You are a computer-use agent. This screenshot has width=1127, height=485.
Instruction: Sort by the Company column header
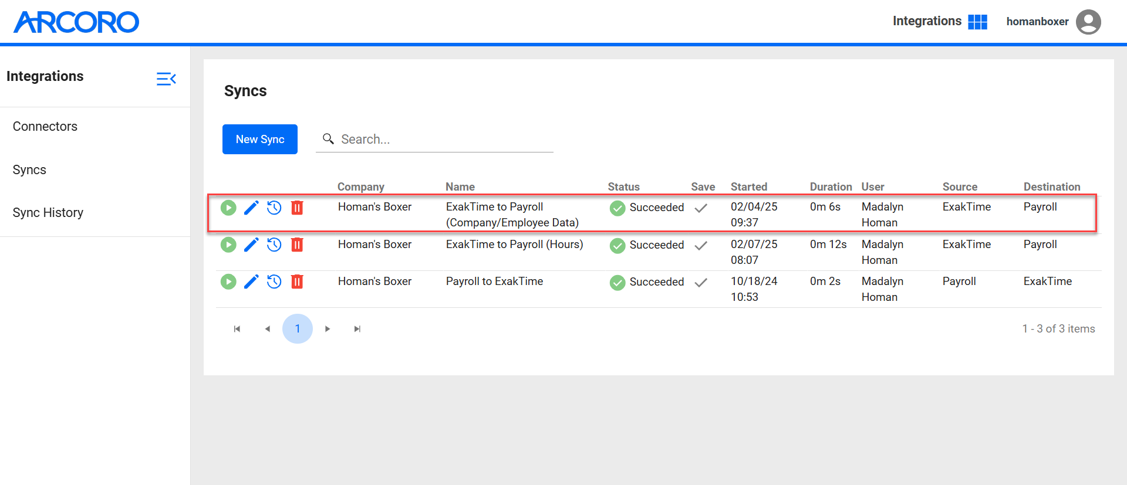click(361, 186)
